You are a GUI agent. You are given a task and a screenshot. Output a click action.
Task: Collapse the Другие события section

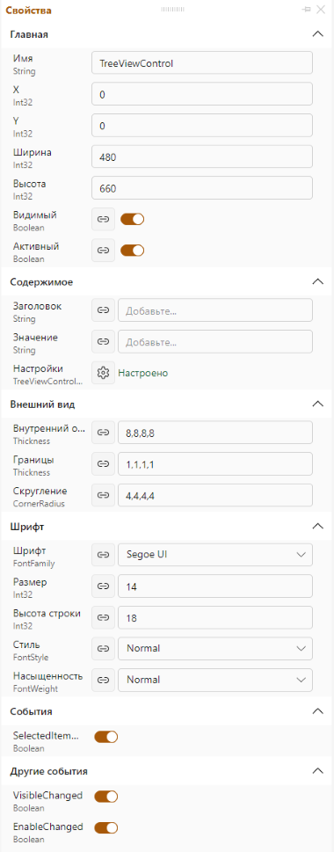click(x=317, y=770)
